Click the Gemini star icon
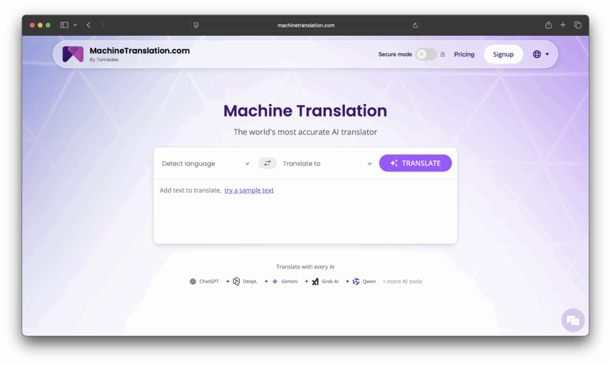This screenshot has height=365, width=611. pyautogui.click(x=274, y=282)
